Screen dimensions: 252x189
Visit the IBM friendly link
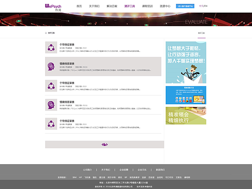[75, 177]
